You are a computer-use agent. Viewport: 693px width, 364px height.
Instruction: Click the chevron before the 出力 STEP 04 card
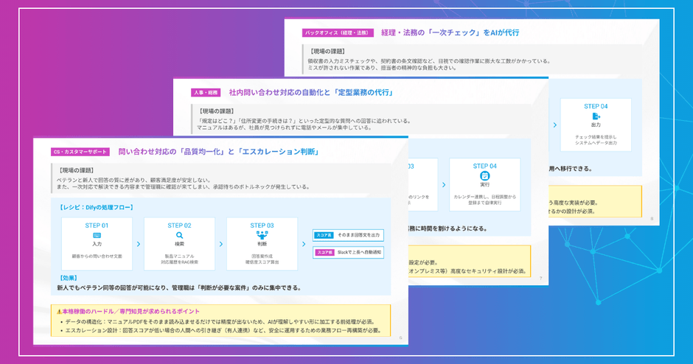[555, 125]
